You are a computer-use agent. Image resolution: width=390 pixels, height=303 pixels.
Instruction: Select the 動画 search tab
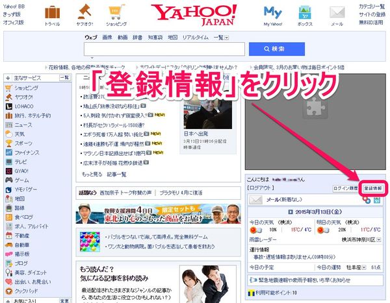[122, 38]
